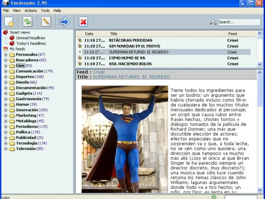
Task: Click the blue Next arrow toolbar icon
Action: [65, 22]
